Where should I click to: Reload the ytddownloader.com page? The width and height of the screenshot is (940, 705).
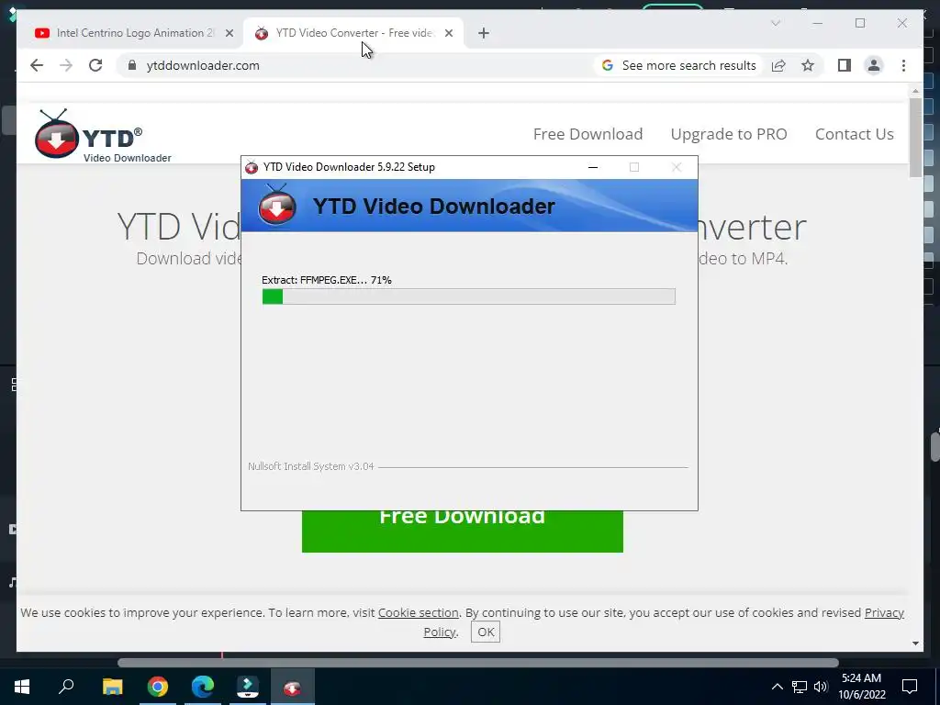click(95, 65)
